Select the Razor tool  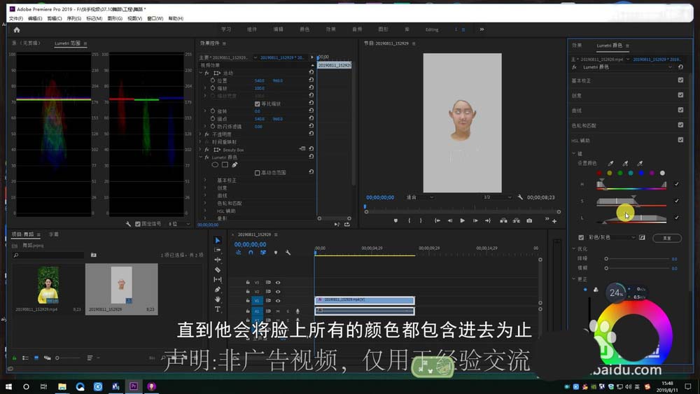pos(218,269)
